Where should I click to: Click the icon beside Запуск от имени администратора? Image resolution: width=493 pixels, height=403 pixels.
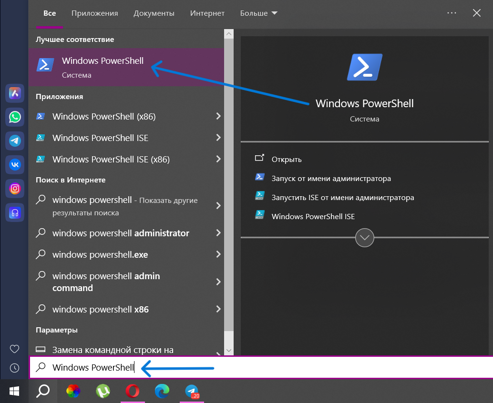(259, 177)
